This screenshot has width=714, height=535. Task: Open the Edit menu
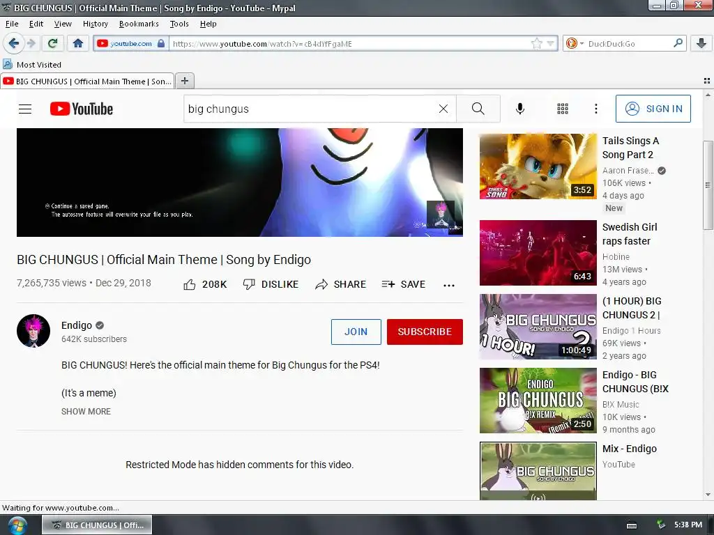point(36,24)
